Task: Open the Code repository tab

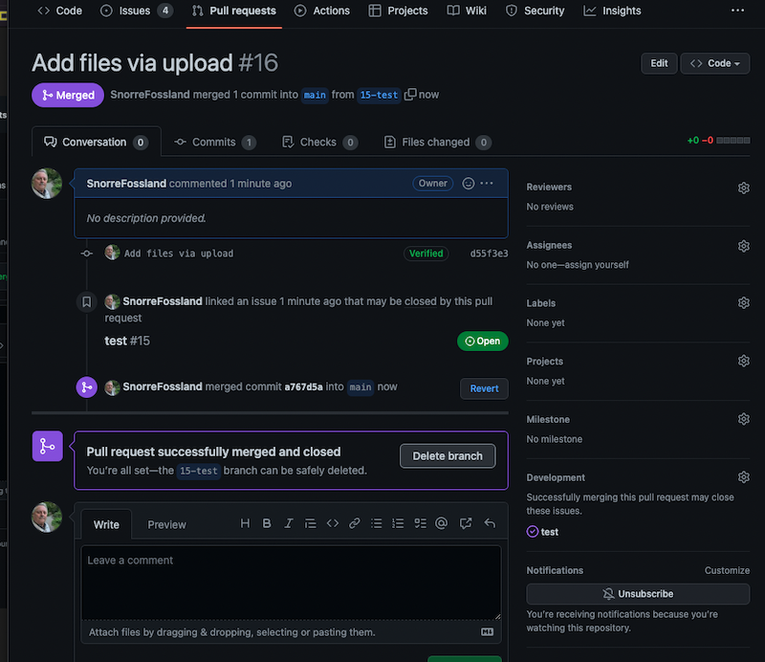Action: click(59, 11)
